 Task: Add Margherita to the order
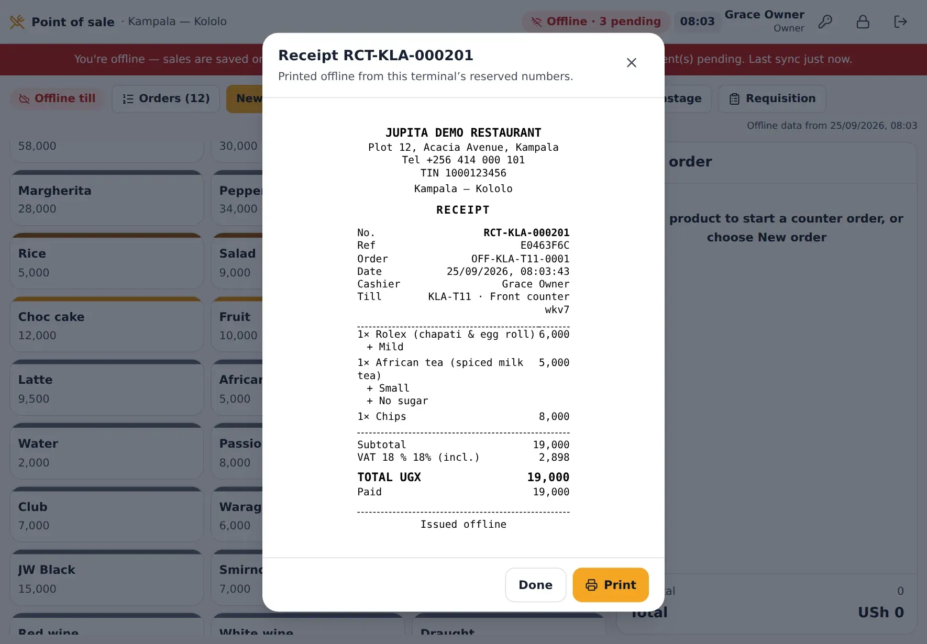[x=107, y=199]
